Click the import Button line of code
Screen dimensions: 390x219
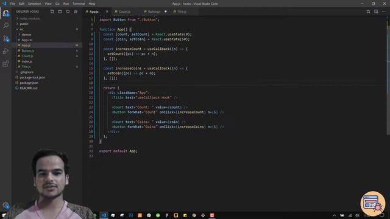(x=129, y=19)
